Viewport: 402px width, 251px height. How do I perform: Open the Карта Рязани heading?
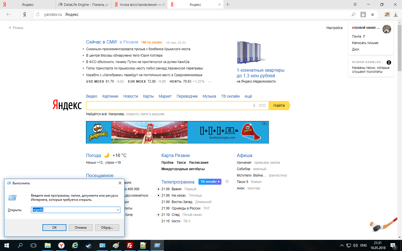176,155
